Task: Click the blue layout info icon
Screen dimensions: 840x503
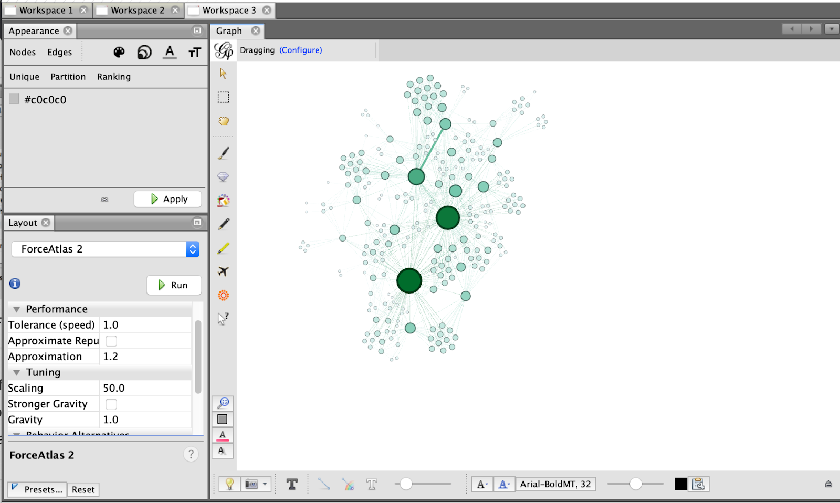Action: coord(15,284)
